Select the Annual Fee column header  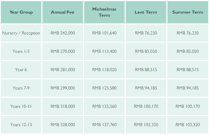tap(63, 12)
